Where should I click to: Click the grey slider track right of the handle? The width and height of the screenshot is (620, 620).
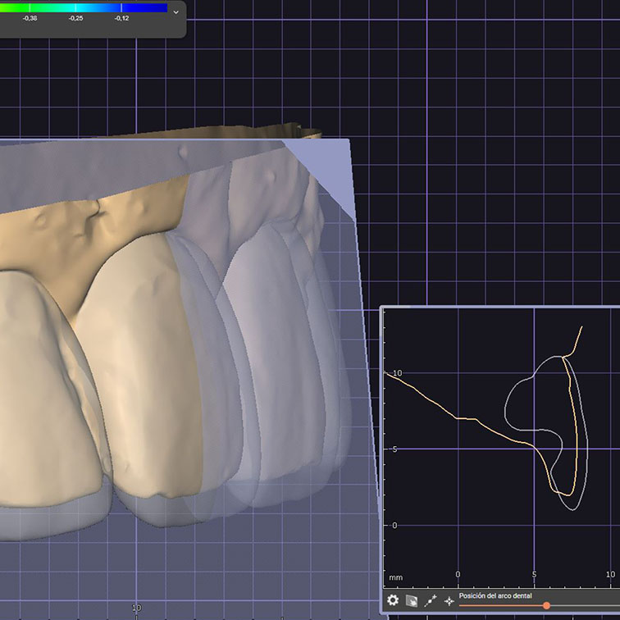click(x=584, y=605)
